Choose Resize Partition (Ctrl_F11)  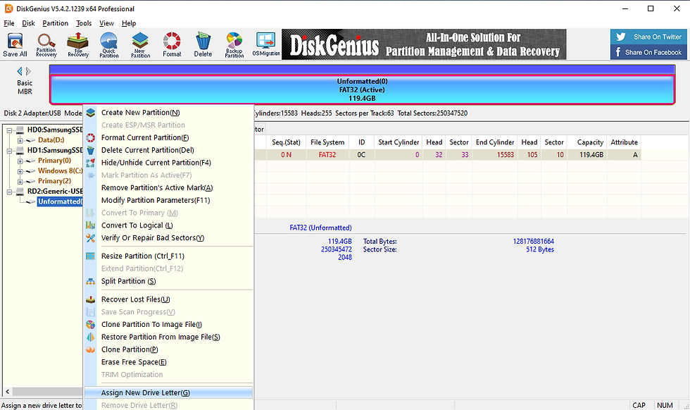[168, 256]
